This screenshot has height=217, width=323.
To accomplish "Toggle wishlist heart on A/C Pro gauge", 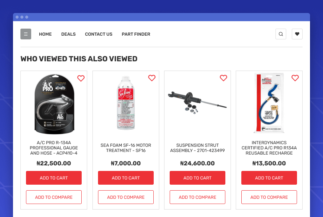I will click(x=81, y=78).
